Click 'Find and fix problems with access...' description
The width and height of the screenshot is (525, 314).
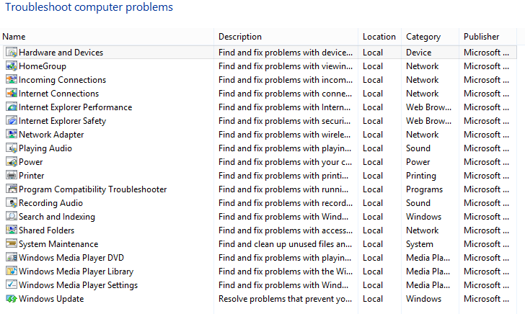pos(286,230)
